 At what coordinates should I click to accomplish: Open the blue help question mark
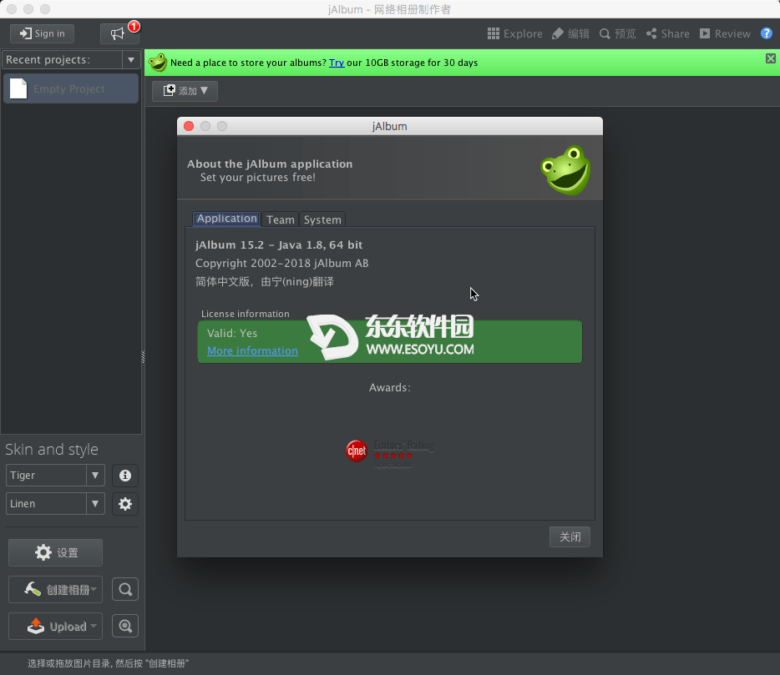point(766,33)
